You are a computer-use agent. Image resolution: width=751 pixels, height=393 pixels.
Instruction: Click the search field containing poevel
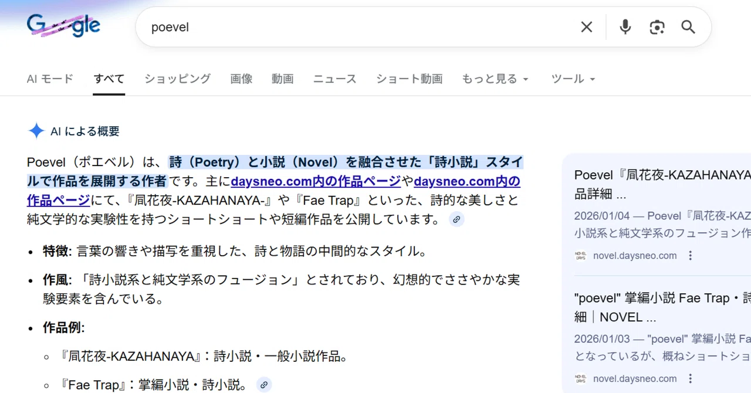(358, 27)
